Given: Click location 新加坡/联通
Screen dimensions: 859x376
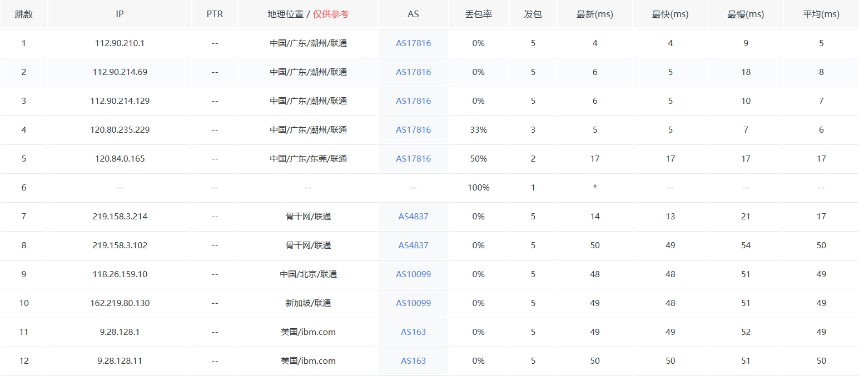Looking at the screenshot, I should [x=308, y=303].
